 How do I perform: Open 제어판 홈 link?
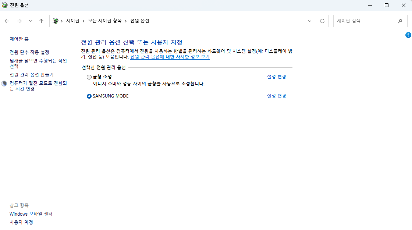point(19,39)
